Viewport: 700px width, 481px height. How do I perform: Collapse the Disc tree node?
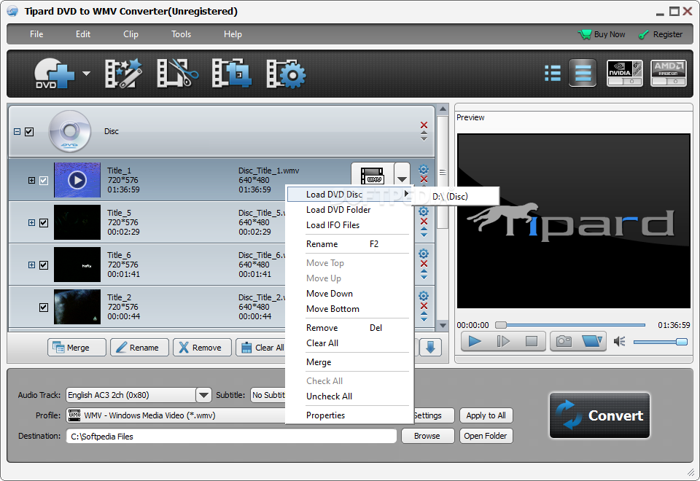point(17,132)
